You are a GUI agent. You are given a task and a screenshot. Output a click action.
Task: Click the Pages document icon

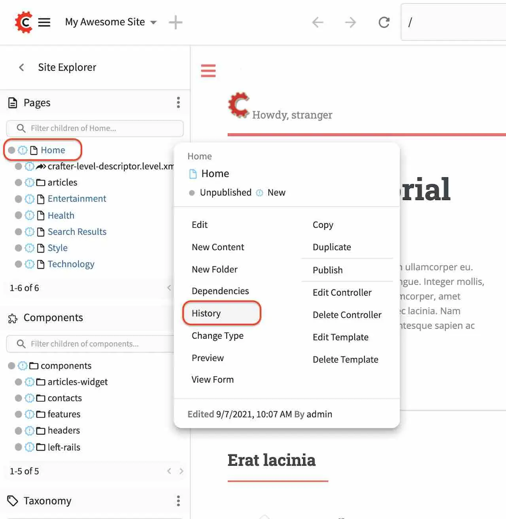[x=13, y=103]
